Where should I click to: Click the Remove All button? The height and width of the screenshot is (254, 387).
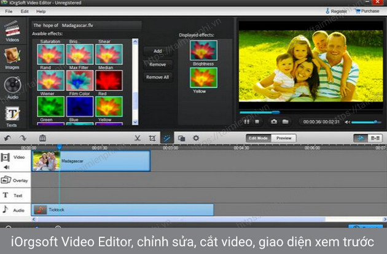click(x=158, y=77)
